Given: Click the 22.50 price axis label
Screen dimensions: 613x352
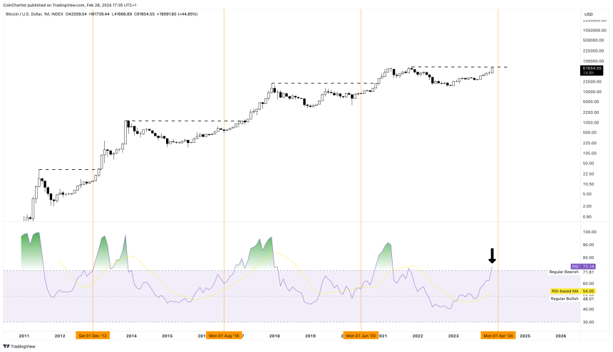Looking at the screenshot, I should pyautogui.click(x=589, y=174).
